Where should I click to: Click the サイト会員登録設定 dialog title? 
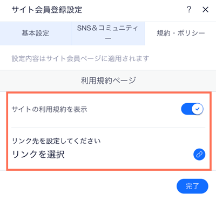[x=47, y=10]
